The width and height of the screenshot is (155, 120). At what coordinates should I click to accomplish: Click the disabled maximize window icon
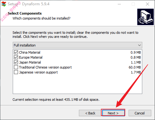click(x=133, y=4)
